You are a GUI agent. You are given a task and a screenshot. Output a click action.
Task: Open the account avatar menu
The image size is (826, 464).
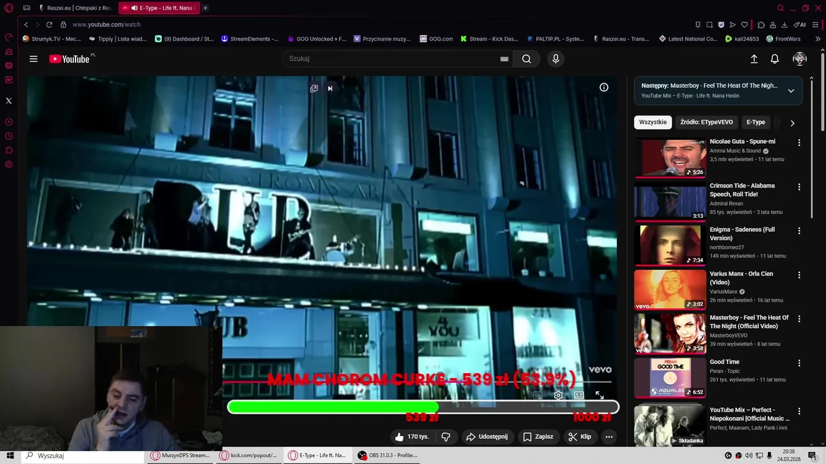[800, 59]
